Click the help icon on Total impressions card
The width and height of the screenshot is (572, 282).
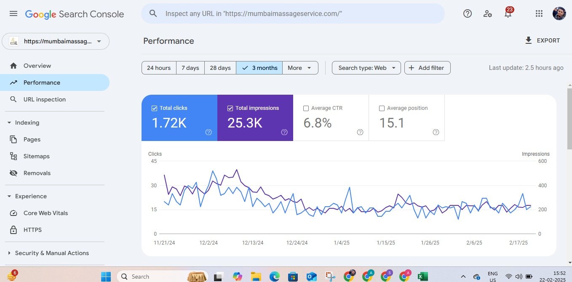284,132
